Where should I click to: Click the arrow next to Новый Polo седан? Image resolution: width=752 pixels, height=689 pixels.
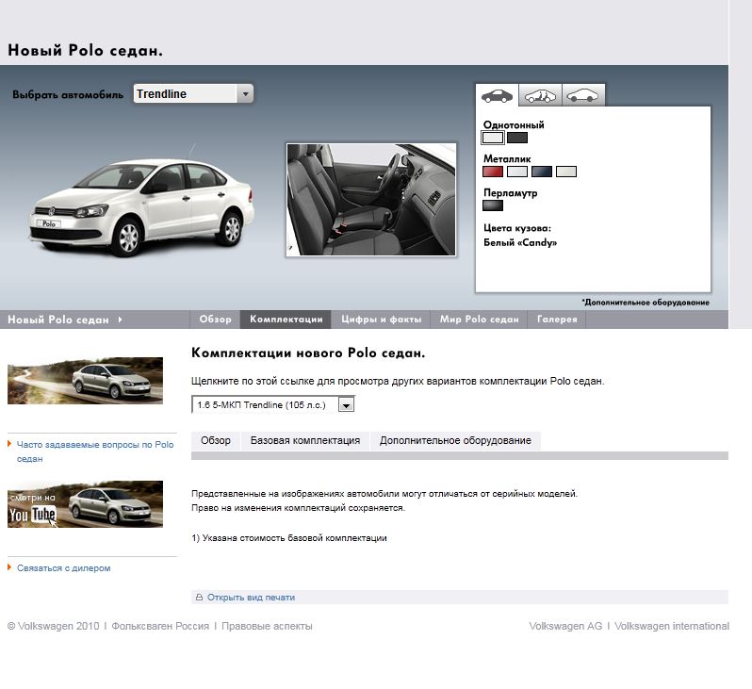(120, 320)
